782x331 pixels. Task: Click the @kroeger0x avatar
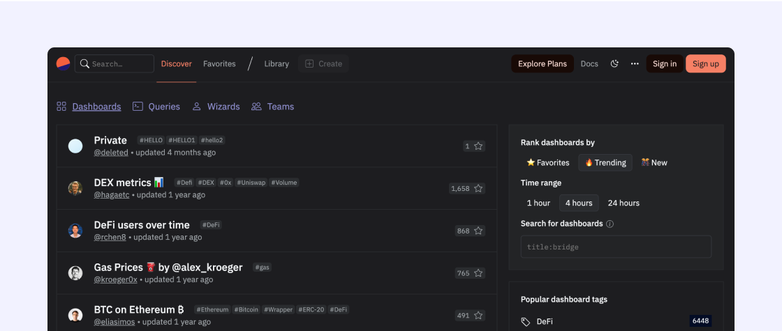click(75, 273)
